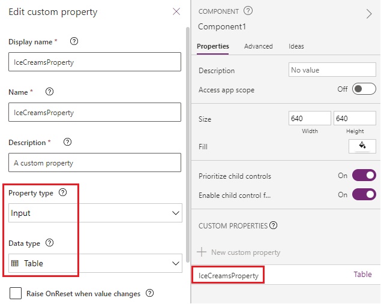The image size is (381, 304).
Task: Click the Data type info icon
Action: tap(50, 243)
